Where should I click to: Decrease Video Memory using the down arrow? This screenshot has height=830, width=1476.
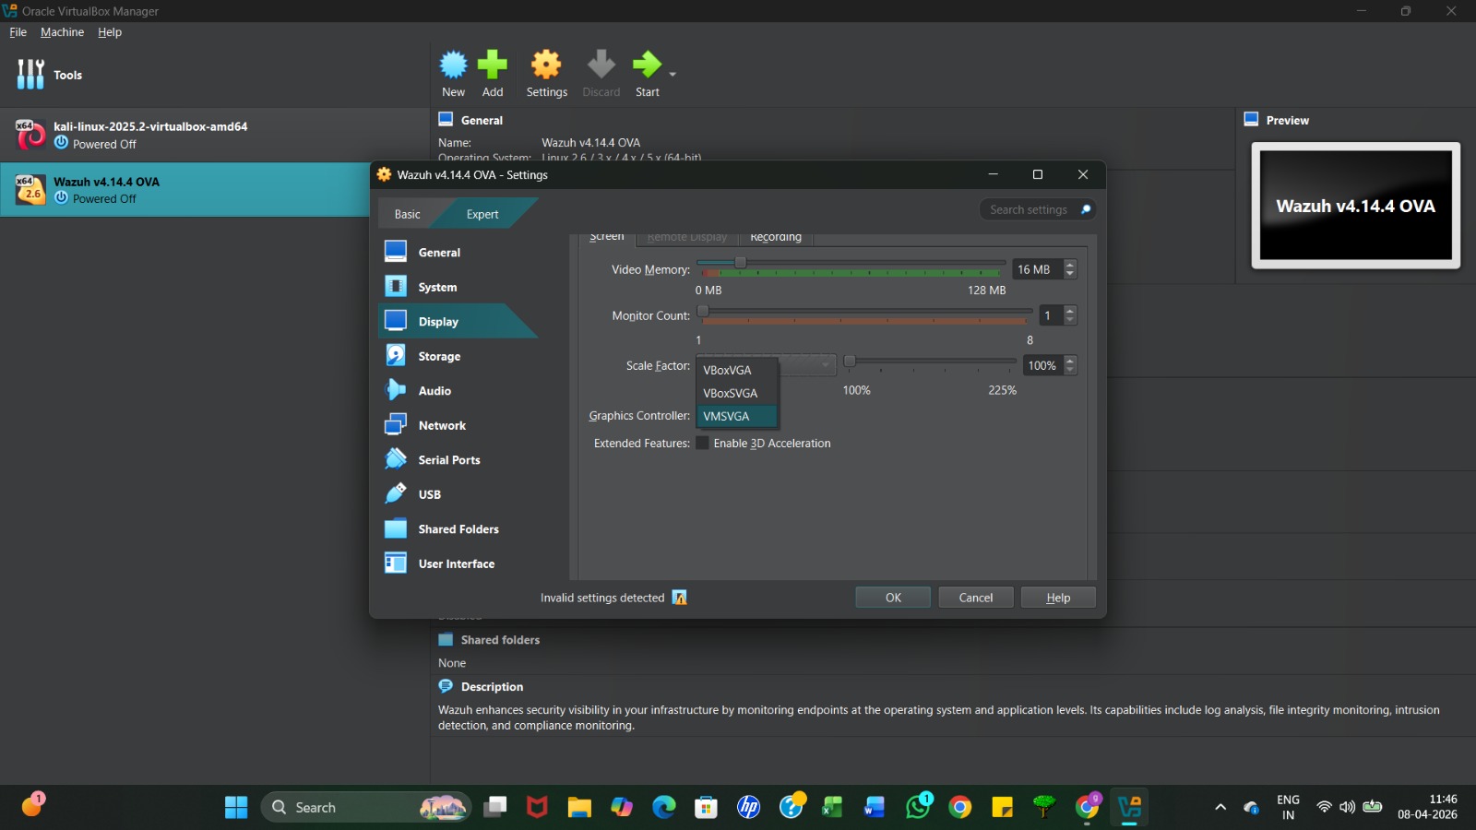(1070, 274)
